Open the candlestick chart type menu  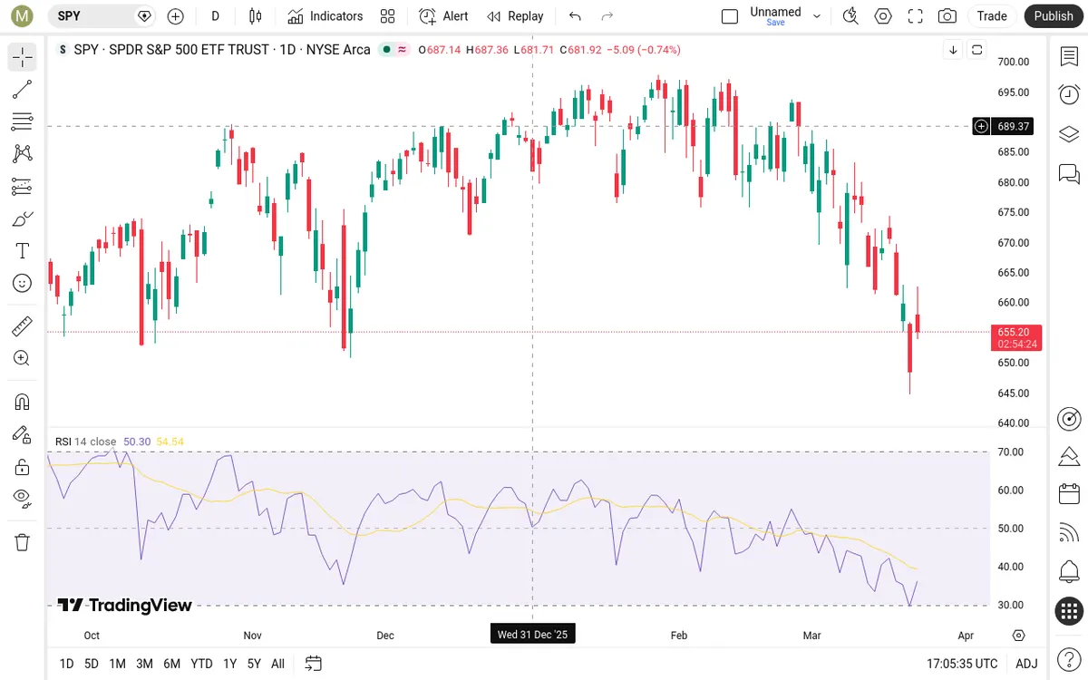pos(255,15)
